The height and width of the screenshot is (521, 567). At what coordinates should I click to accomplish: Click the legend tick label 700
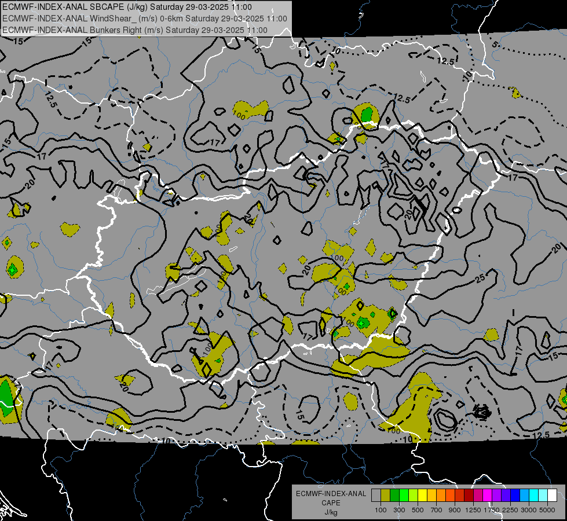tap(437, 510)
